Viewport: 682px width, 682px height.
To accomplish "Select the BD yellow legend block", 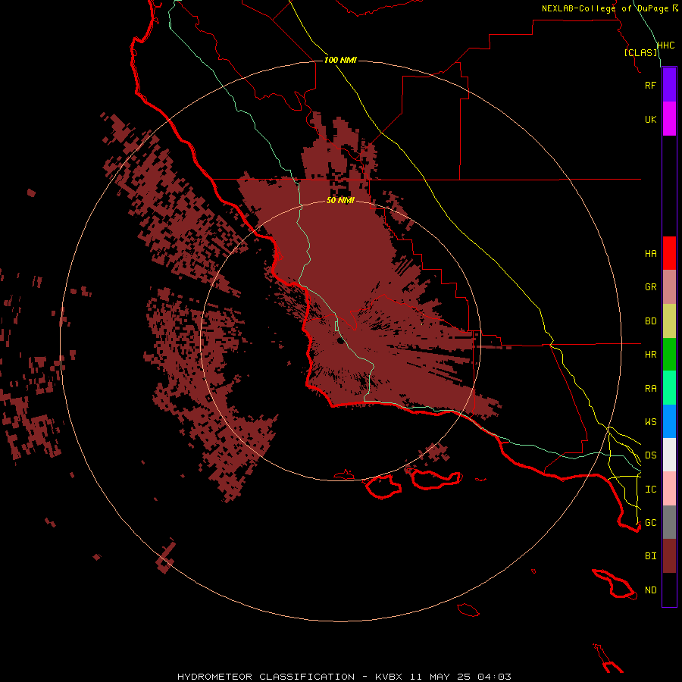I will point(669,321).
